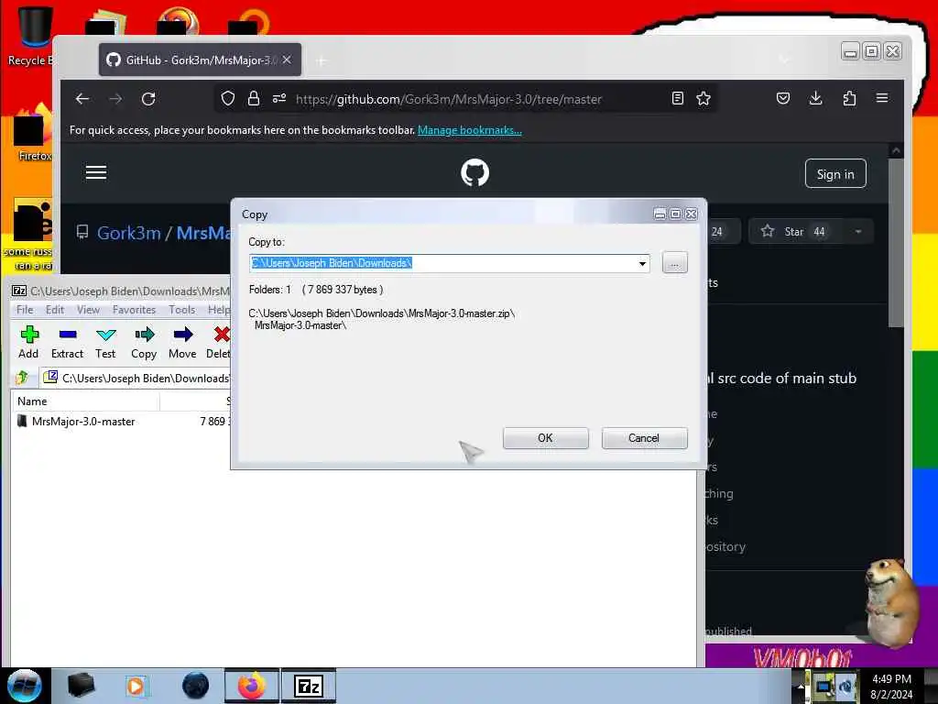The width and height of the screenshot is (938, 704).
Task: Reload the GitHub page in Firefox
Action: point(148,99)
